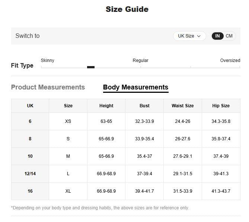The height and width of the screenshot is (222, 249).
Task: Click the Bust column header
Action: coord(144,106)
